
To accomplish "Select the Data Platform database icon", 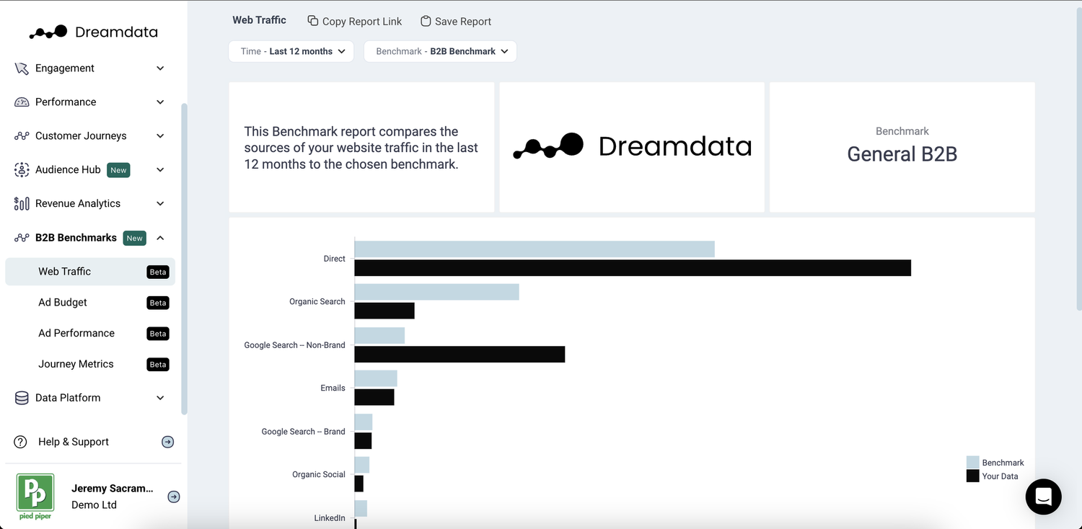I will click(21, 397).
